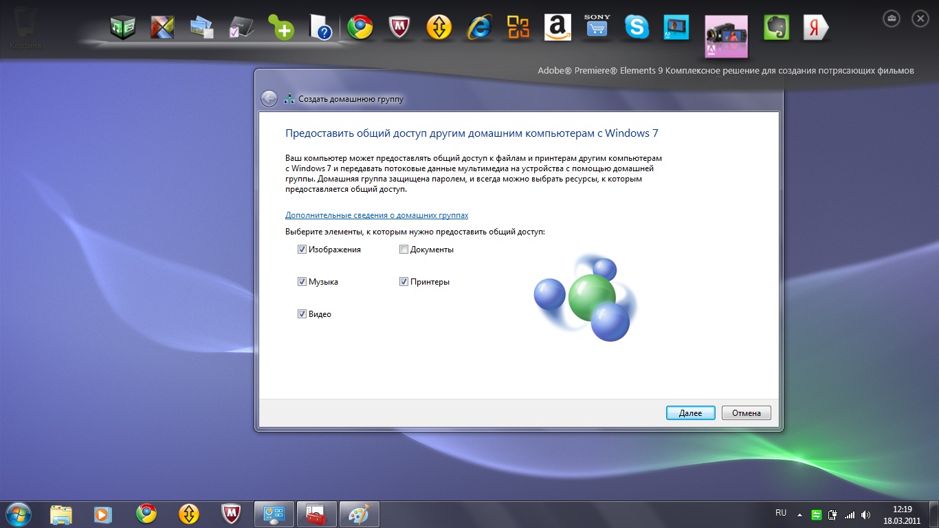Screen dimensions: 939x528
Task: Open McAfee from the taskbar
Action: 231,514
